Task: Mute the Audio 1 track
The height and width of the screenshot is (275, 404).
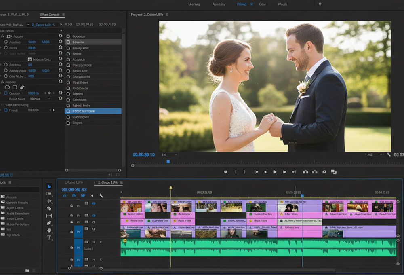Action: point(93,242)
